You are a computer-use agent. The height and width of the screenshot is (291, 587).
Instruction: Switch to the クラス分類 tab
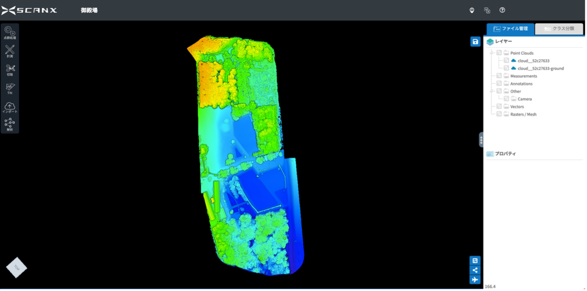(x=559, y=29)
